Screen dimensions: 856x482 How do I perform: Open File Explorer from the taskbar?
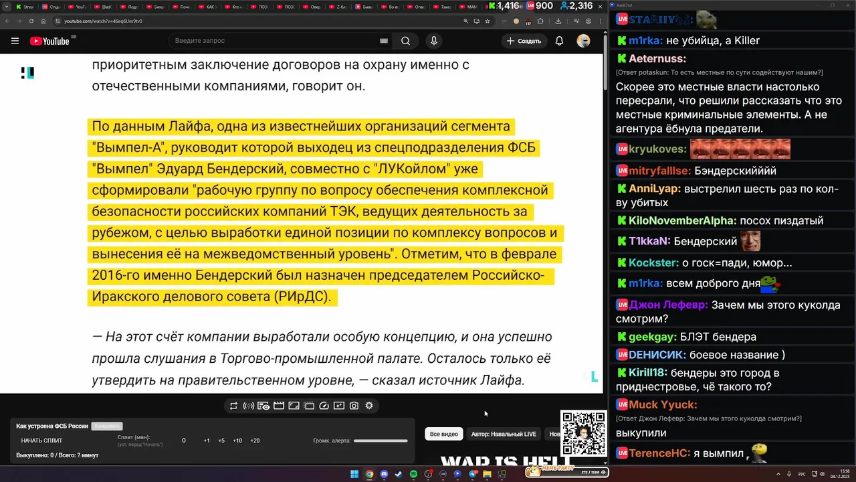(x=487, y=474)
